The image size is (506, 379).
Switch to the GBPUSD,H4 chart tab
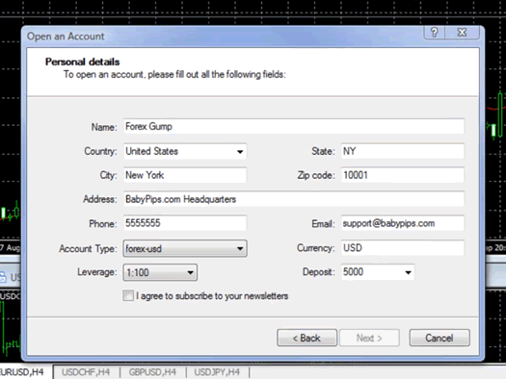point(152,372)
